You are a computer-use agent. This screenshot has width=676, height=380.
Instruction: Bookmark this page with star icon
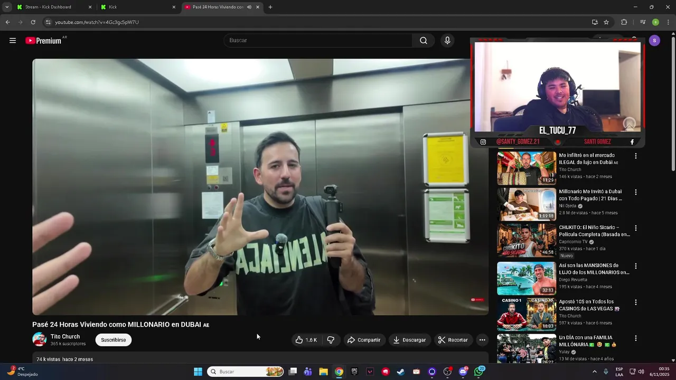pos(606,22)
